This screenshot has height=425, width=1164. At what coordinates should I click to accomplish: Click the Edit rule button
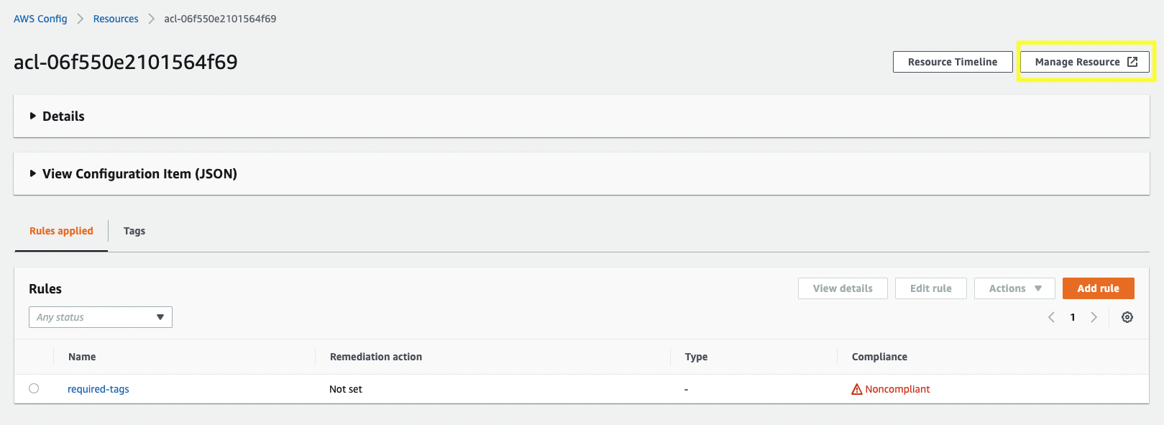point(930,288)
